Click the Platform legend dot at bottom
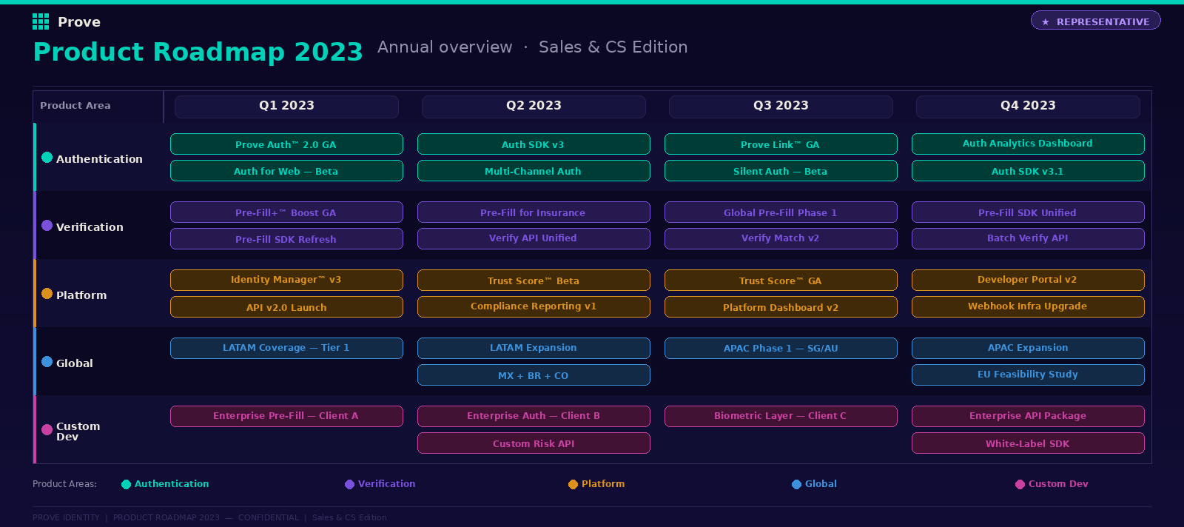This screenshot has height=527, width=1184. [x=573, y=484]
